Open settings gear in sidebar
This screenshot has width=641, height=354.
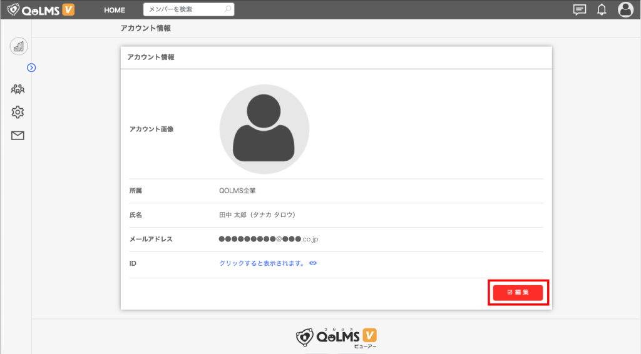coord(18,112)
